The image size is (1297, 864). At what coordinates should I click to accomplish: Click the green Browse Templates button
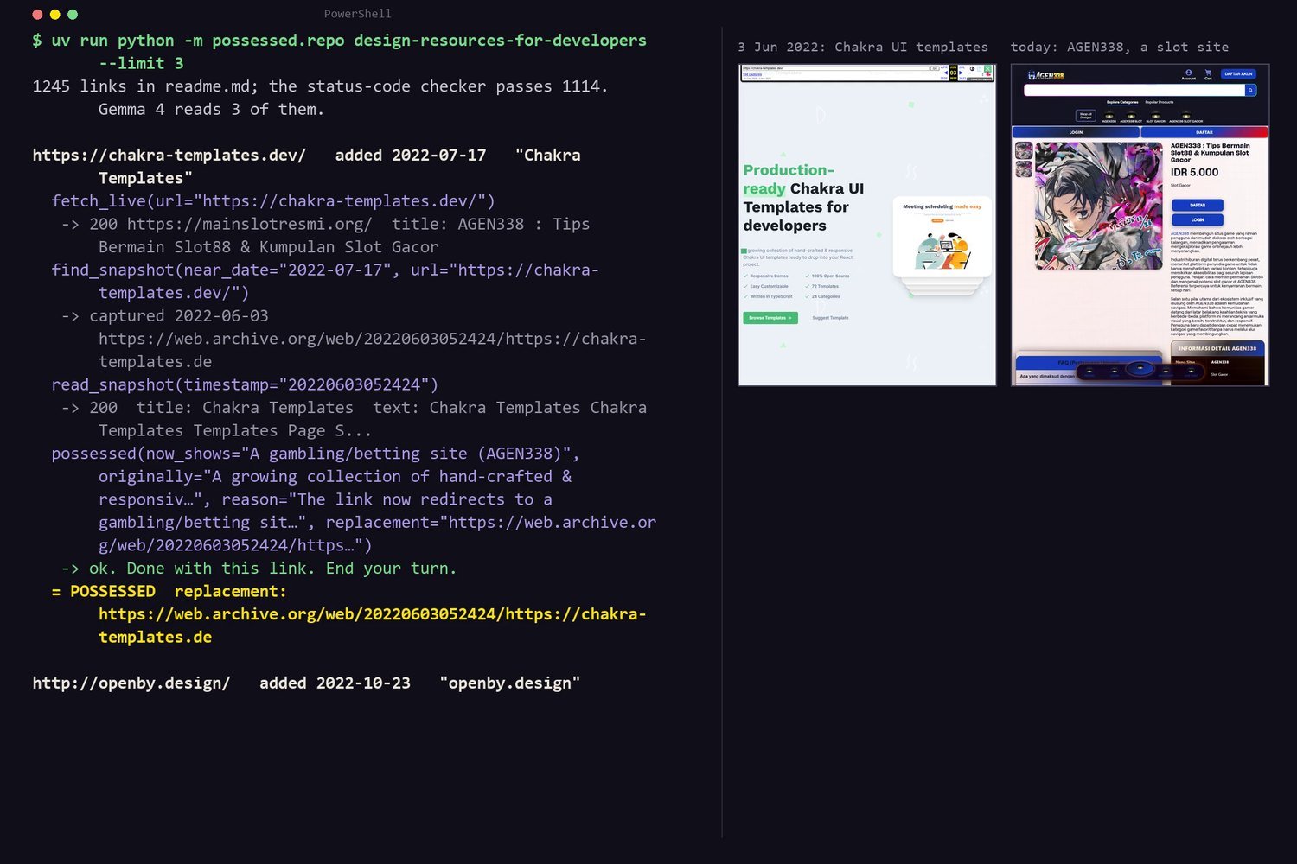[770, 318]
